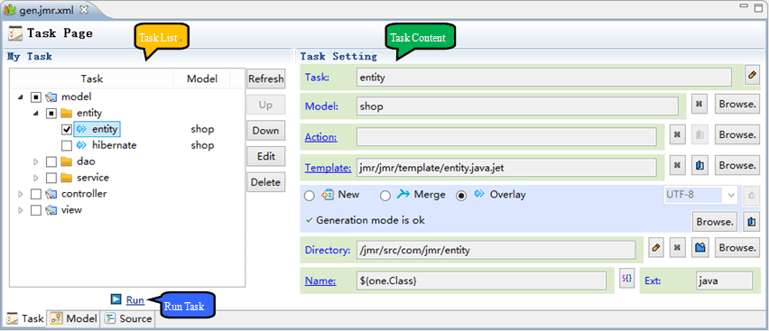Expand the controller node
Screen dimensions: 769x331
point(20,194)
